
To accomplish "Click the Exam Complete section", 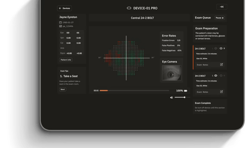I will [210, 107].
